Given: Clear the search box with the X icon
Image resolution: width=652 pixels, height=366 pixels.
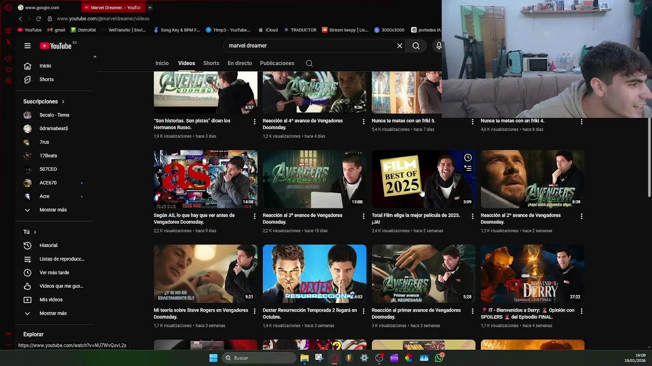Looking at the screenshot, I should (x=400, y=46).
